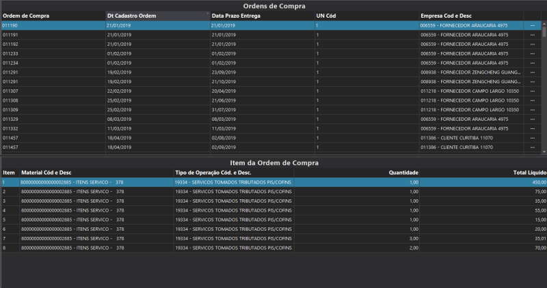This screenshot has width=547, height=288.
Task: Click the Total Líquido cell 55,00
Action: click(x=483, y=211)
